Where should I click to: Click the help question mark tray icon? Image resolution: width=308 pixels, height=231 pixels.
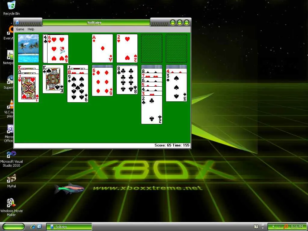point(256,226)
